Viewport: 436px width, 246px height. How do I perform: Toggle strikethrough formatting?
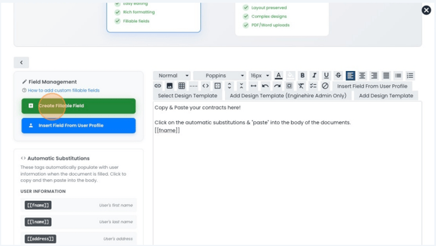coord(338,75)
